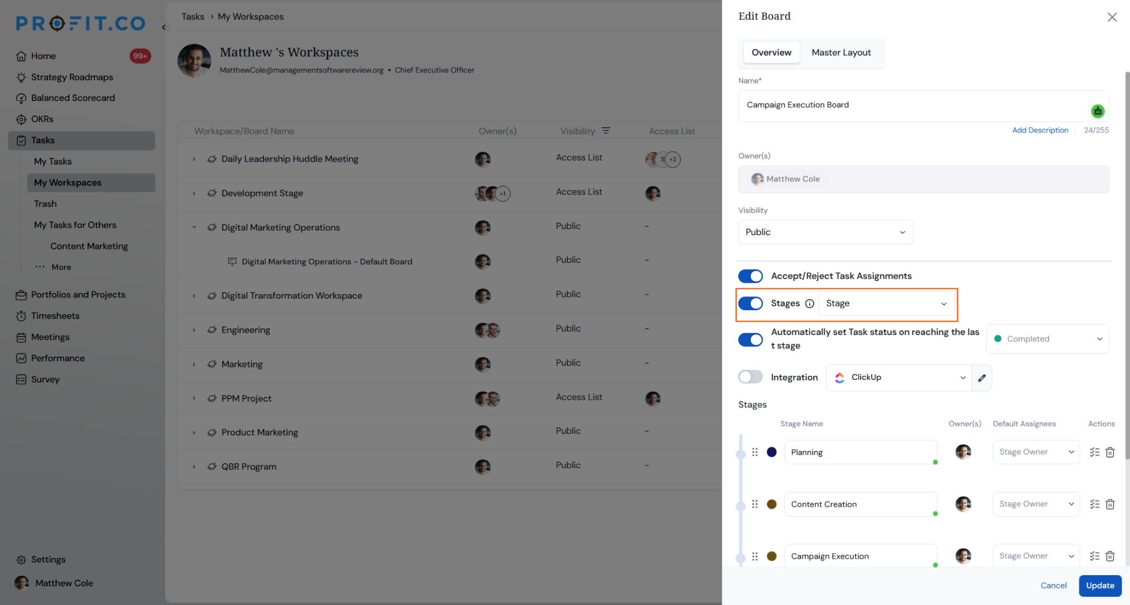Collapse the left sidebar arrow
The height and width of the screenshot is (605, 1130).
(163, 27)
